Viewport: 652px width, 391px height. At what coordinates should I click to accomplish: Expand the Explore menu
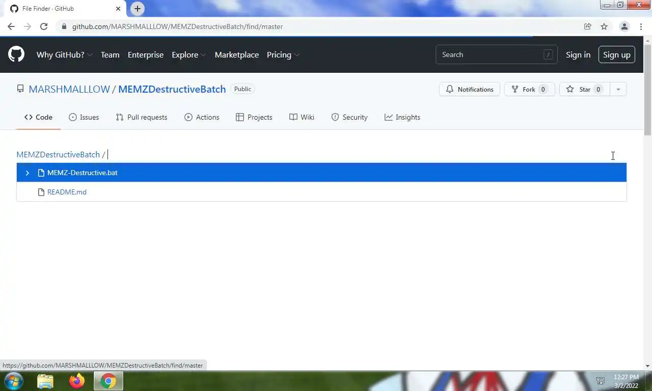click(188, 54)
